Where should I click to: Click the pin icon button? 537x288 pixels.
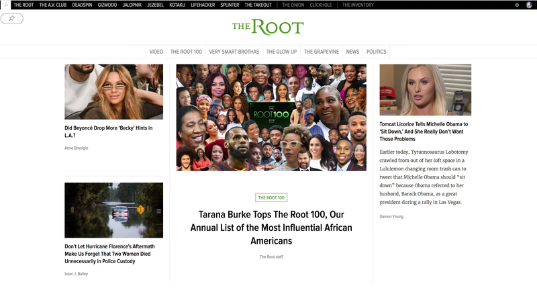(x=12, y=19)
